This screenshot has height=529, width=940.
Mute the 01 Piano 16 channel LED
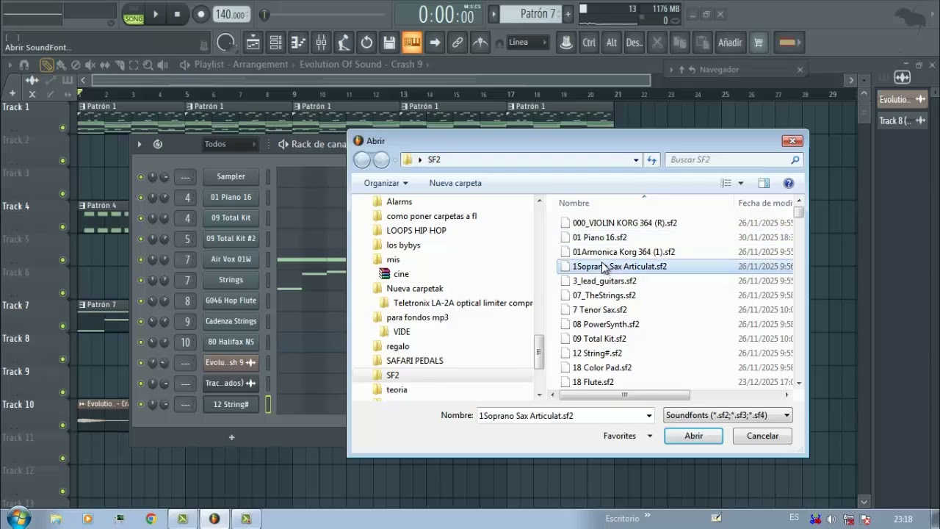(x=140, y=198)
